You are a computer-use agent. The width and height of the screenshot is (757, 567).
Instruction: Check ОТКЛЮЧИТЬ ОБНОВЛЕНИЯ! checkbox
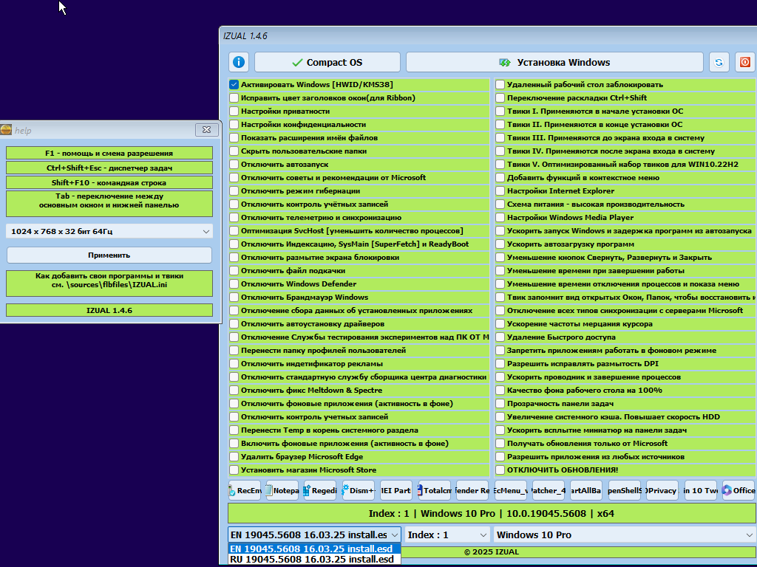pyautogui.click(x=500, y=470)
